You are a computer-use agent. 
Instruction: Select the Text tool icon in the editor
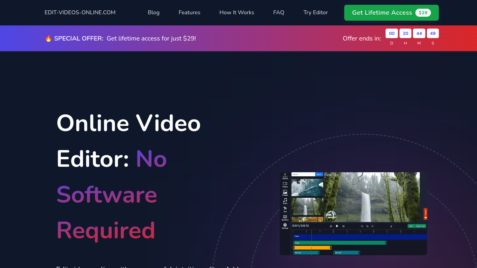tap(285, 208)
